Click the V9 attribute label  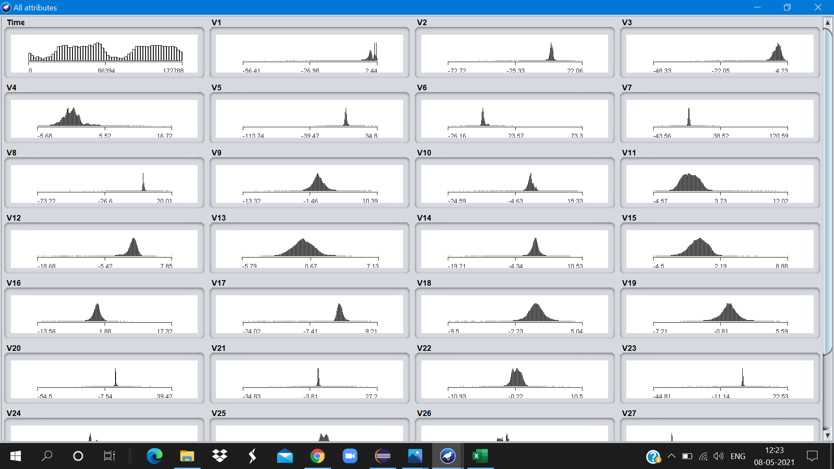216,153
